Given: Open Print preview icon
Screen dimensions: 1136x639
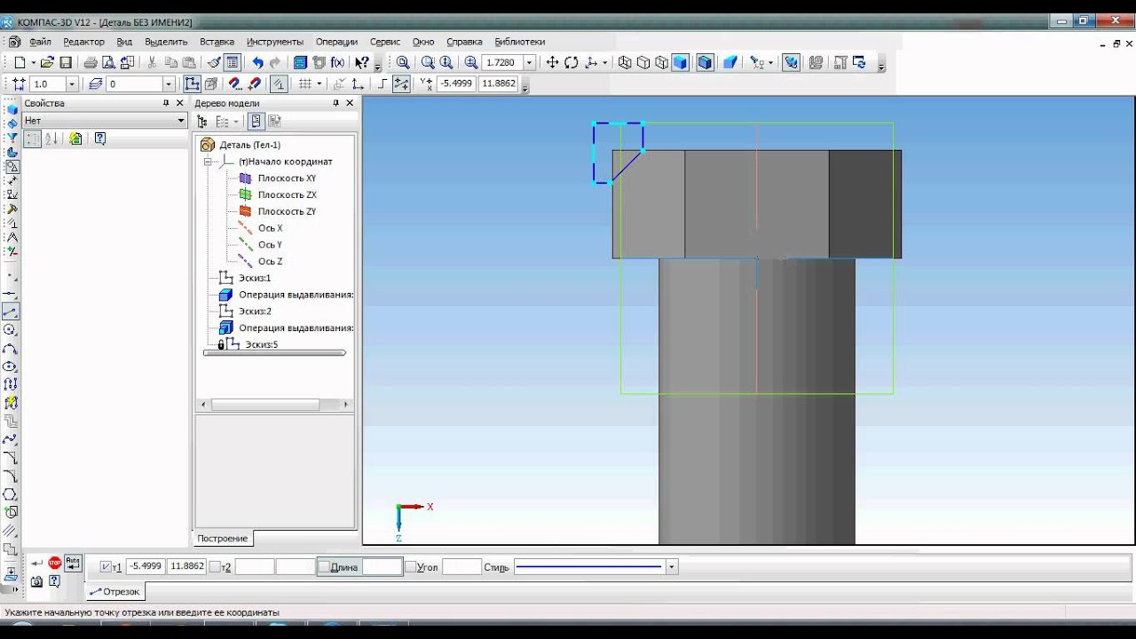Looking at the screenshot, I should point(108,62).
